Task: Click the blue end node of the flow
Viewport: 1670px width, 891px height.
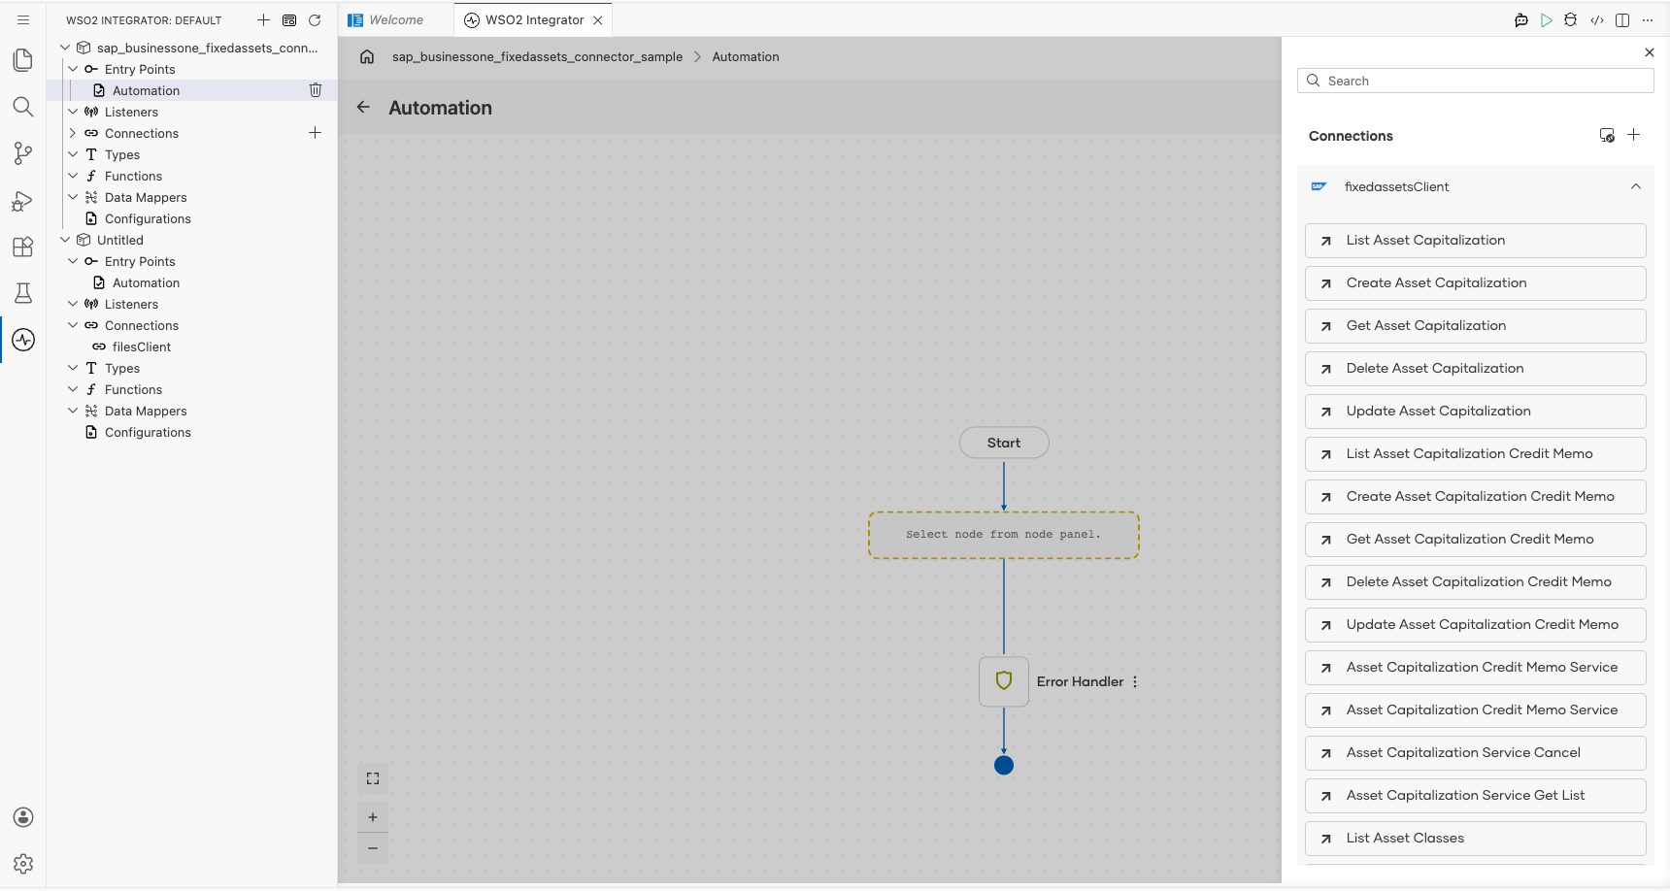Action: point(1004,765)
